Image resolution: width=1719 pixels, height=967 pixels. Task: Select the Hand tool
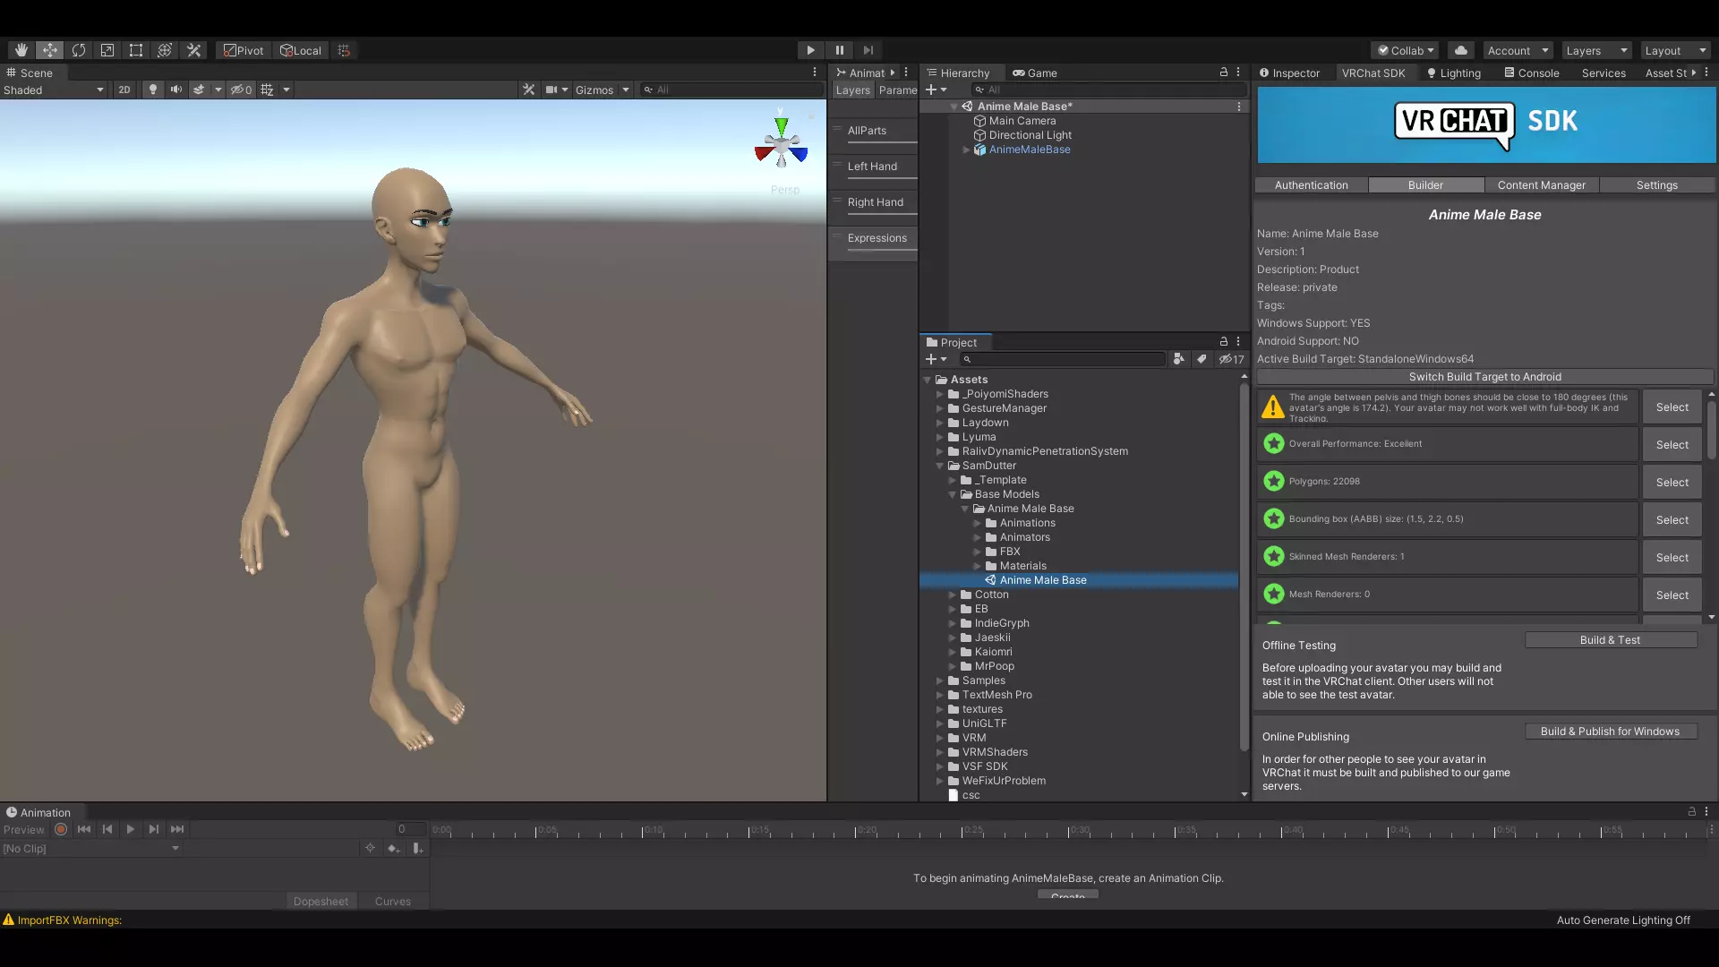pyautogui.click(x=21, y=50)
